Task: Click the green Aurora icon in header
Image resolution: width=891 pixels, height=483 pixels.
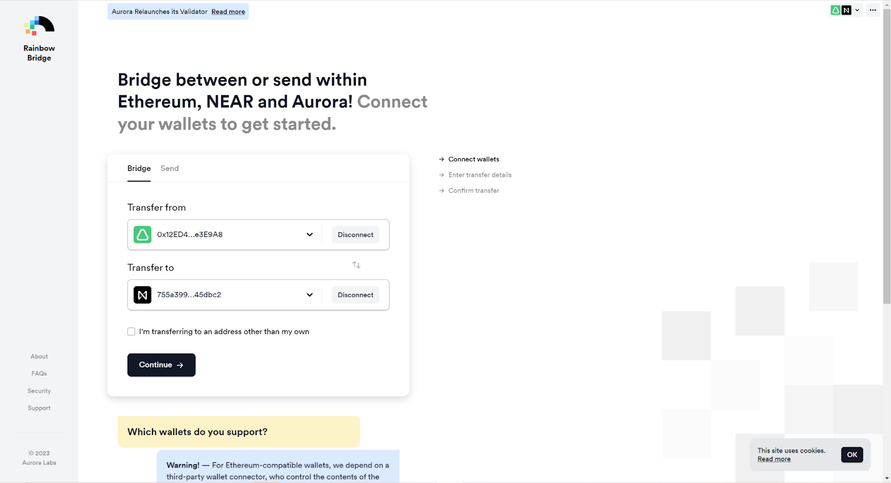Action: click(835, 10)
